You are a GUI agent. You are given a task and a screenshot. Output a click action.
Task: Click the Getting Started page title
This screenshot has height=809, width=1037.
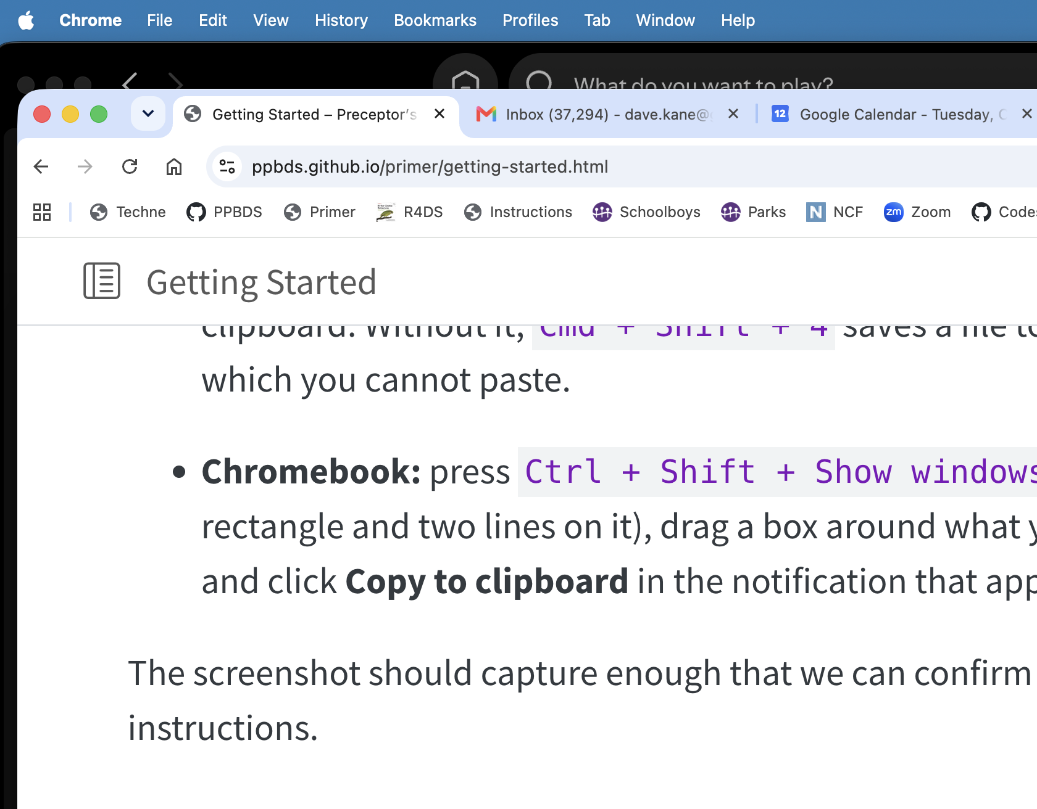[261, 283]
